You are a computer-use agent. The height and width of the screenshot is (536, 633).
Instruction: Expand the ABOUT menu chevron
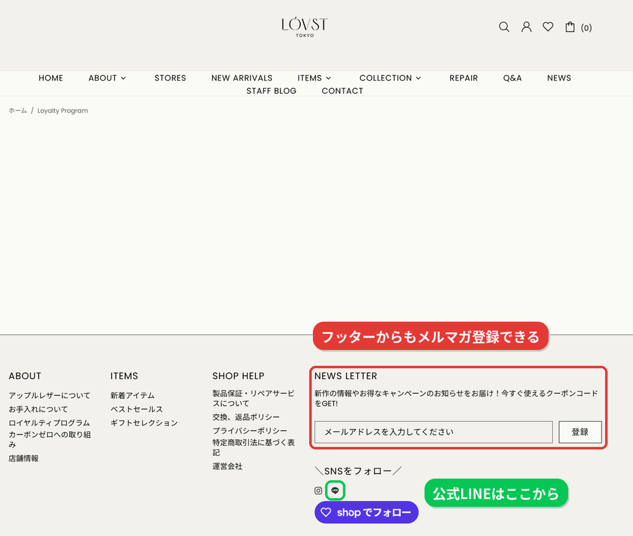123,79
